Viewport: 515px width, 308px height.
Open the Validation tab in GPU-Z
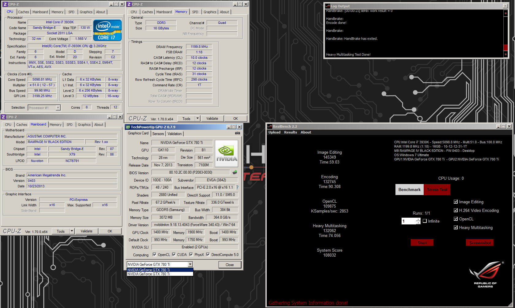[175, 134]
